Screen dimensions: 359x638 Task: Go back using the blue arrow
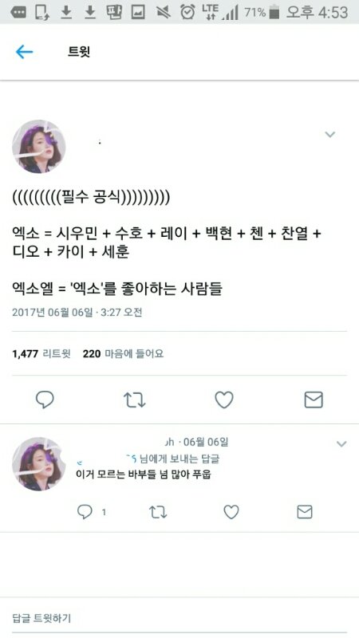coord(24,52)
